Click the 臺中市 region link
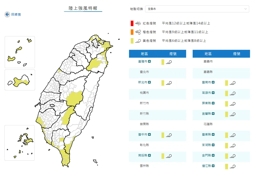The width and height of the screenshot is (272, 181). [143, 134]
